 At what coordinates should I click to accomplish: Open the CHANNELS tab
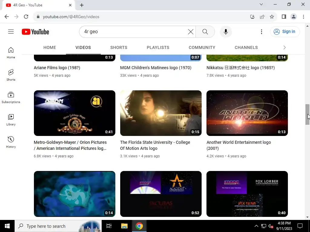(246, 47)
